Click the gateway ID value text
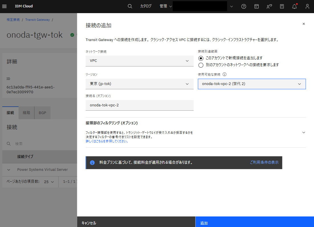The height and width of the screenshot is (227, 314). click(30, 90)
